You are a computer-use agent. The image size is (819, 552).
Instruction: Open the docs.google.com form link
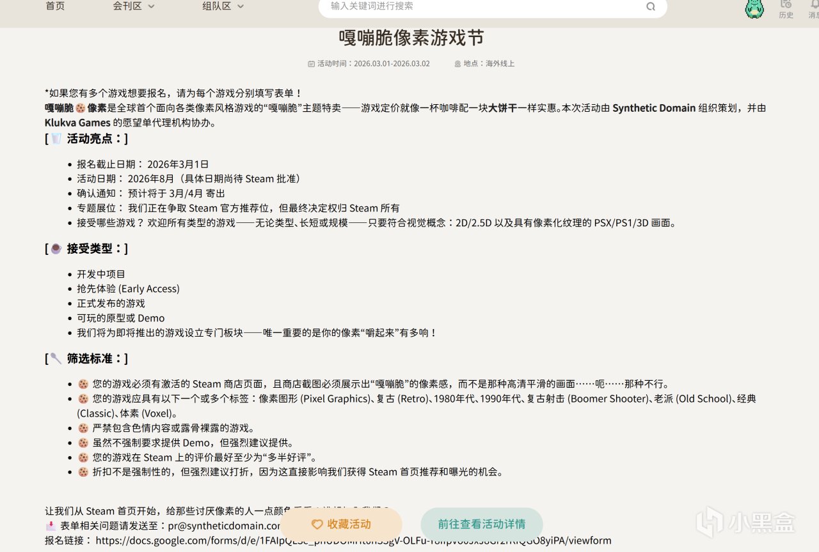tap(353, 540)
